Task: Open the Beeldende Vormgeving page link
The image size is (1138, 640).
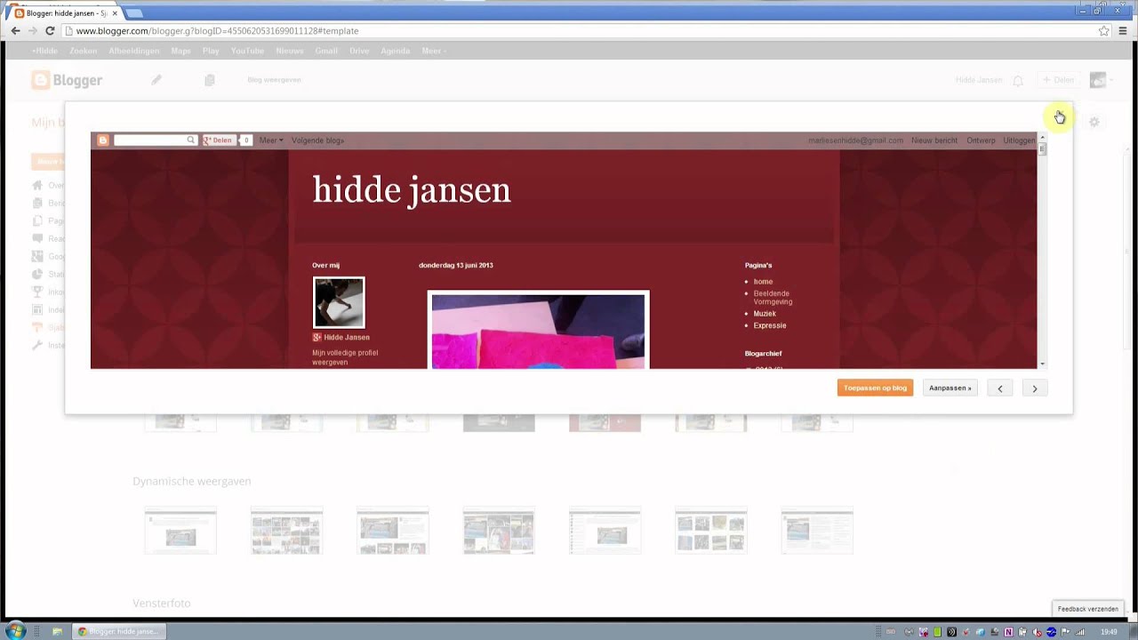Action: 773,298
